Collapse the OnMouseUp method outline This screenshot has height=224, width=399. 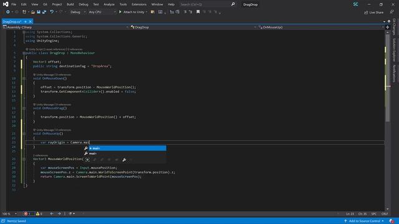point(24,134)
